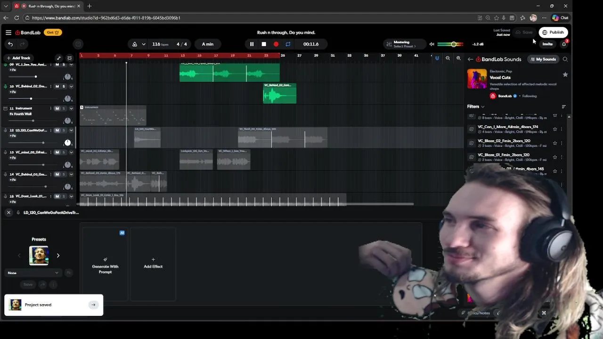Search BandLab Sounds
The image size is (603, 339).
point(565,59)
